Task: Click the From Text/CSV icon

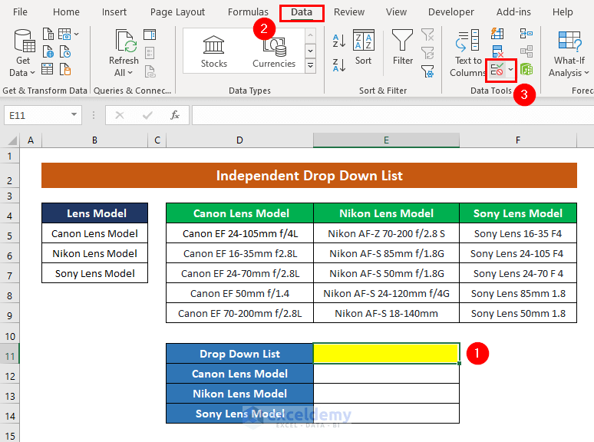Action: [x=48, y=34]
